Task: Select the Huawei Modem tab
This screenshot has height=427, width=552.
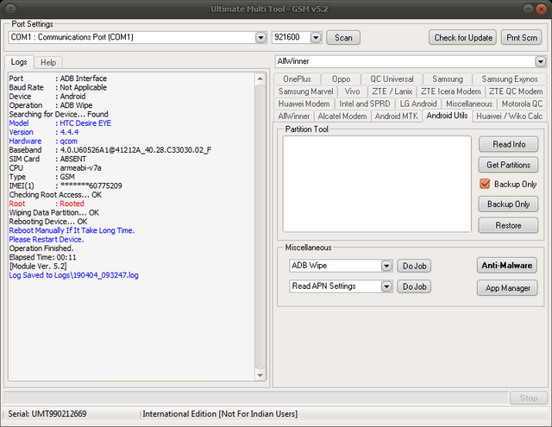Action: [304, 104]
